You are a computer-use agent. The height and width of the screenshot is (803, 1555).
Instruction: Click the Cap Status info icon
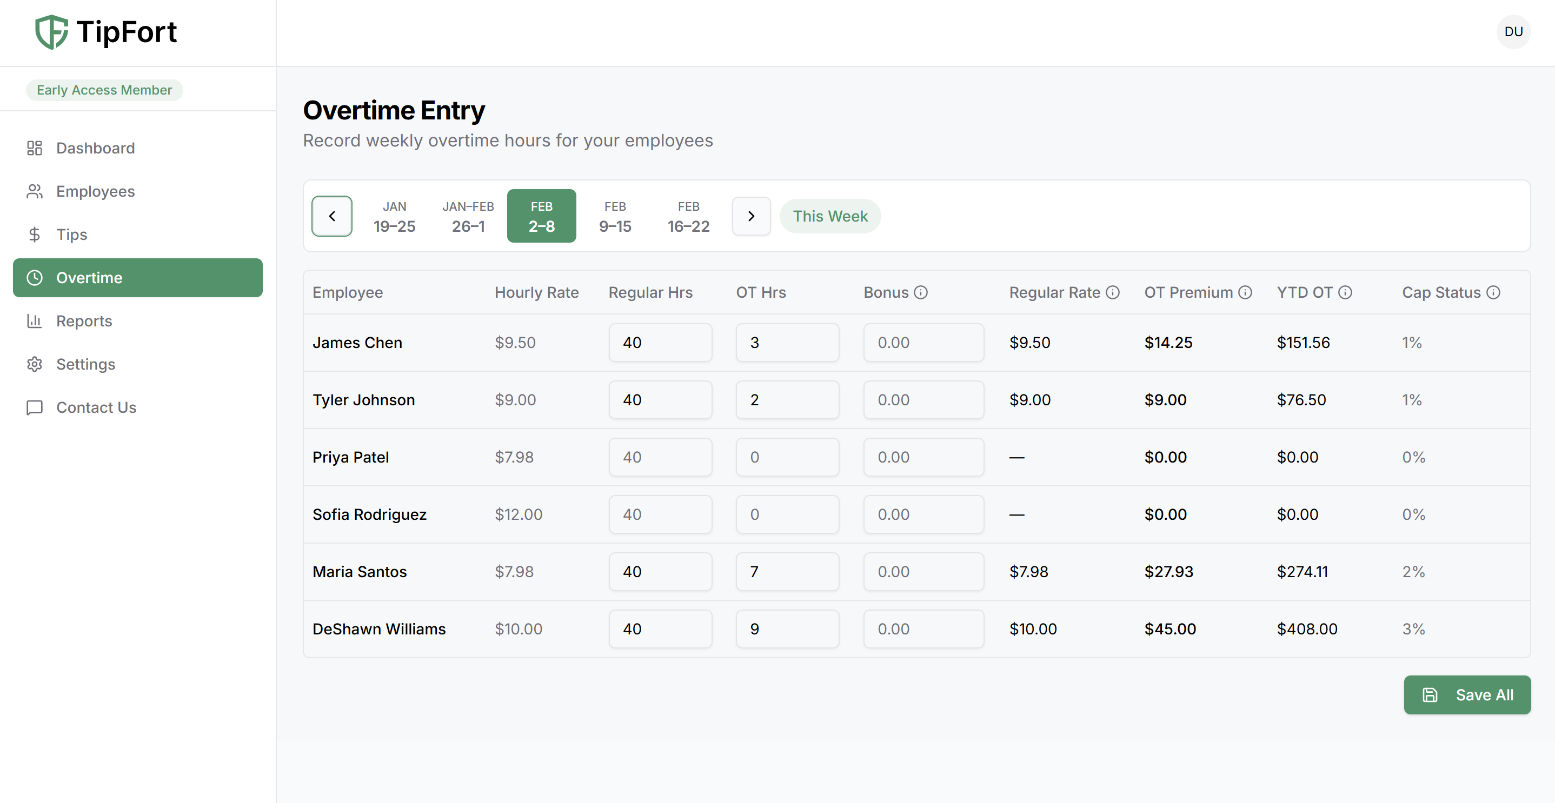pos(1493,292)
